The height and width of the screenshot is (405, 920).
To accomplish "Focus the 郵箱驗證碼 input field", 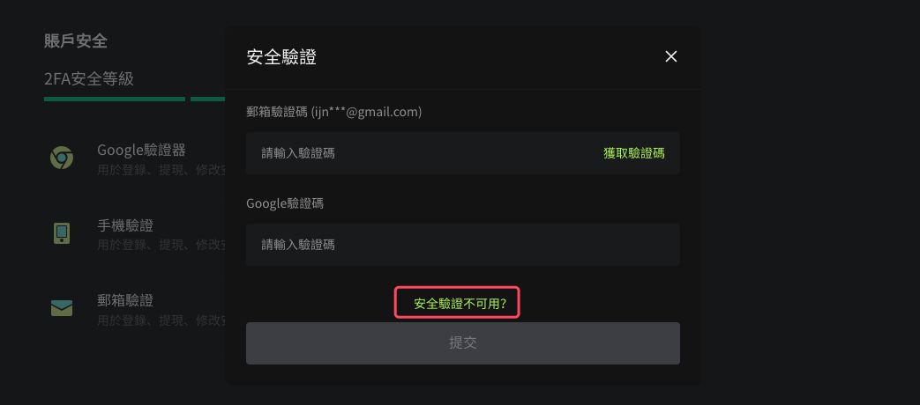I will (x=463, y=153).
